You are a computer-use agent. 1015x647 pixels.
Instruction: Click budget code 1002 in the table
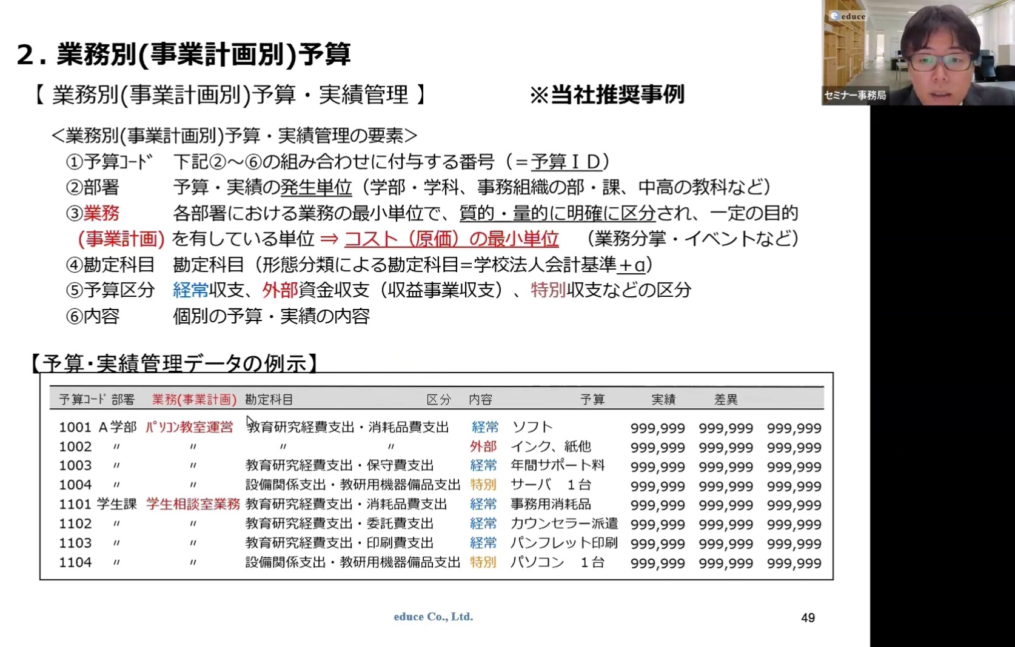(75, 446)
